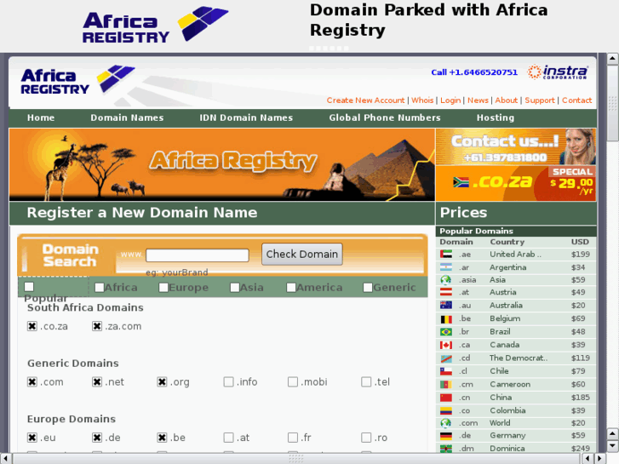Follow the Support link

click(540, 100)
